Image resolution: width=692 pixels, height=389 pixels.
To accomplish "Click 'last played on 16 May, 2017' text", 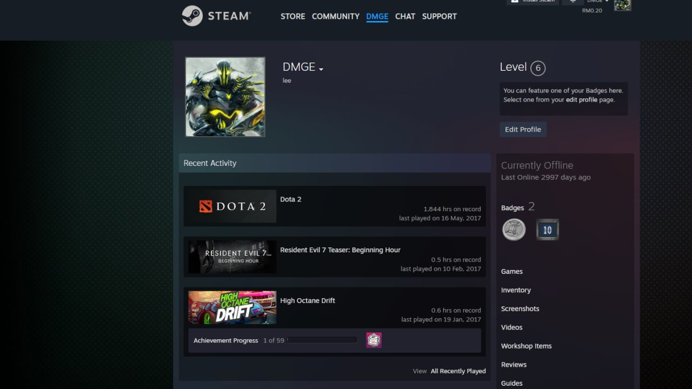I will (x=440, y=218).
